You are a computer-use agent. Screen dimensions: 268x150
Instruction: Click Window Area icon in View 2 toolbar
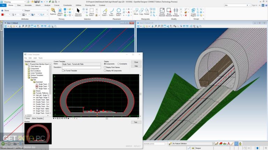(x=162, y=26)
